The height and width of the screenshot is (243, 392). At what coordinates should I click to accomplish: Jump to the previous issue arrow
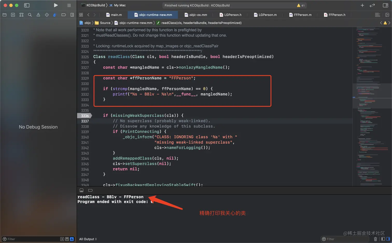tap(381, 23)
